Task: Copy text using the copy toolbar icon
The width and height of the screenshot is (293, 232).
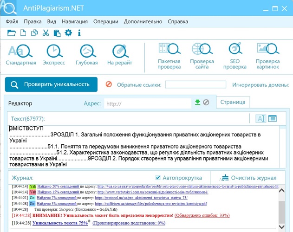Action: 34,33
